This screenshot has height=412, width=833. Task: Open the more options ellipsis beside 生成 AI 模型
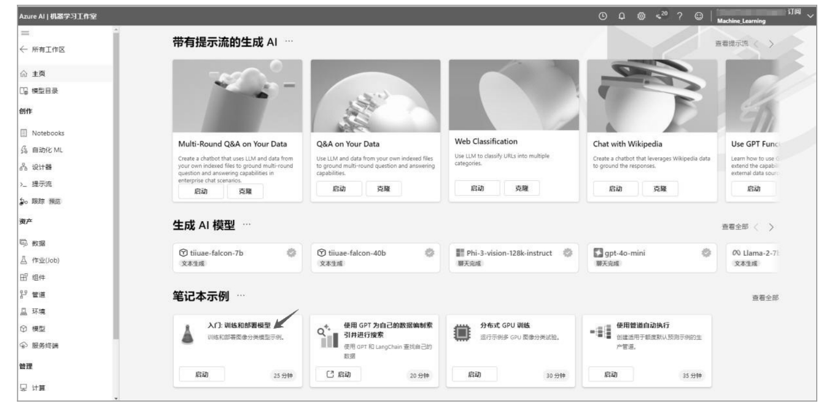pyautogui.click(x=247, y=224)
